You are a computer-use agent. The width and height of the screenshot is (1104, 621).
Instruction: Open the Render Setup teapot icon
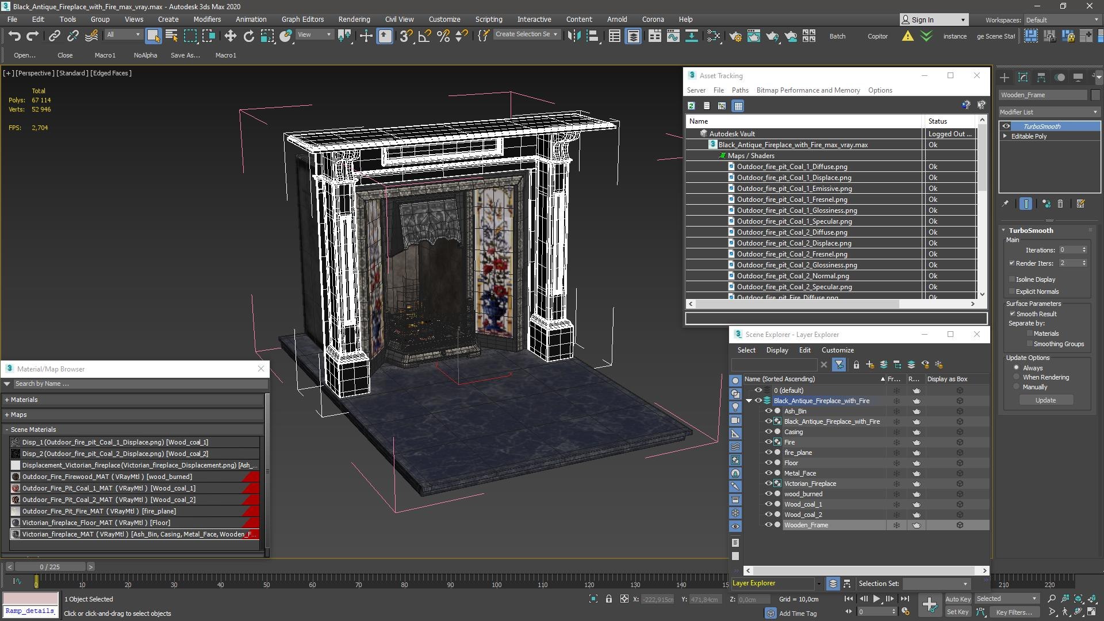tap(735, 36)
